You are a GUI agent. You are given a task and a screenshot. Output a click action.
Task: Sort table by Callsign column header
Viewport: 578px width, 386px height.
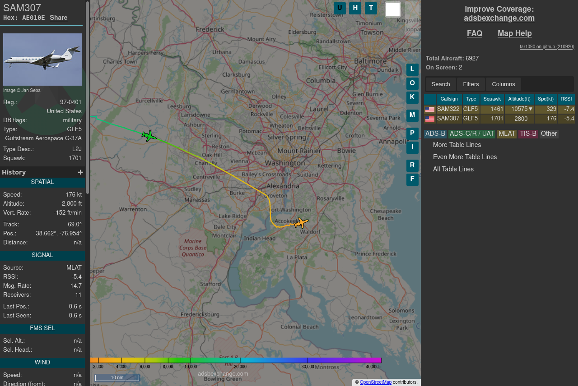(x=449, y=99)
